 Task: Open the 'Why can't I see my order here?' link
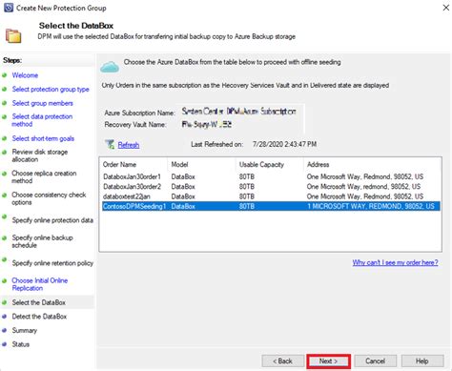[395, 262]
